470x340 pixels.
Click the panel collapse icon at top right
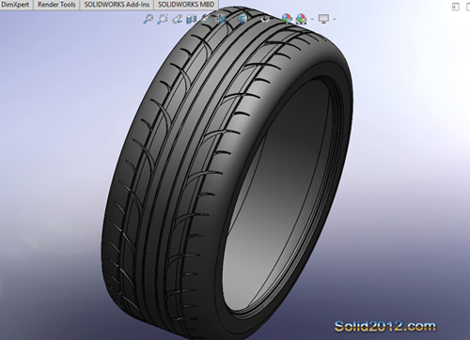pyautogui.click(x=456, y=7)
